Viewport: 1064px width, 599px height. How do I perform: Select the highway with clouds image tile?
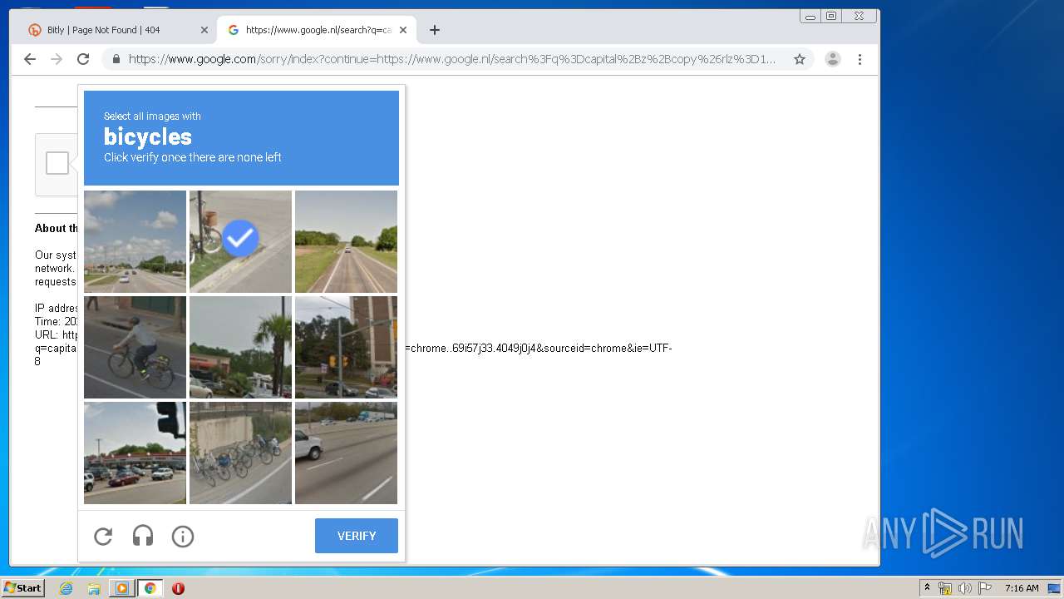coord(135,241)
